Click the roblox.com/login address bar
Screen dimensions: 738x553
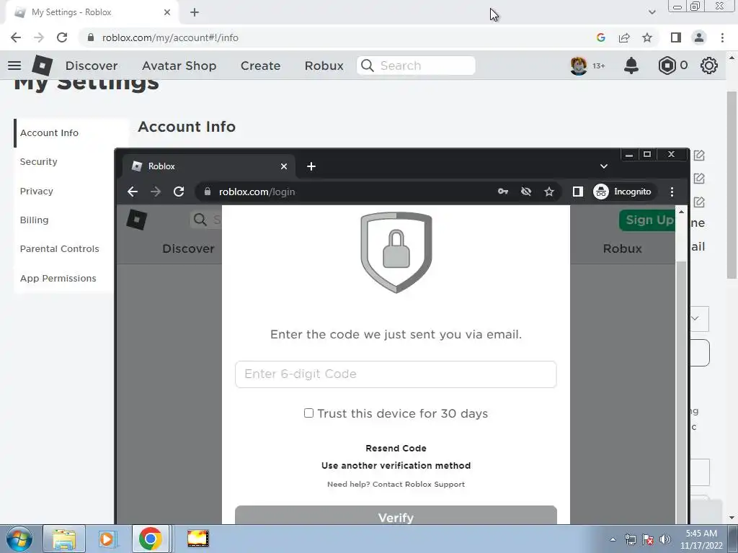(x=348, y=192)
